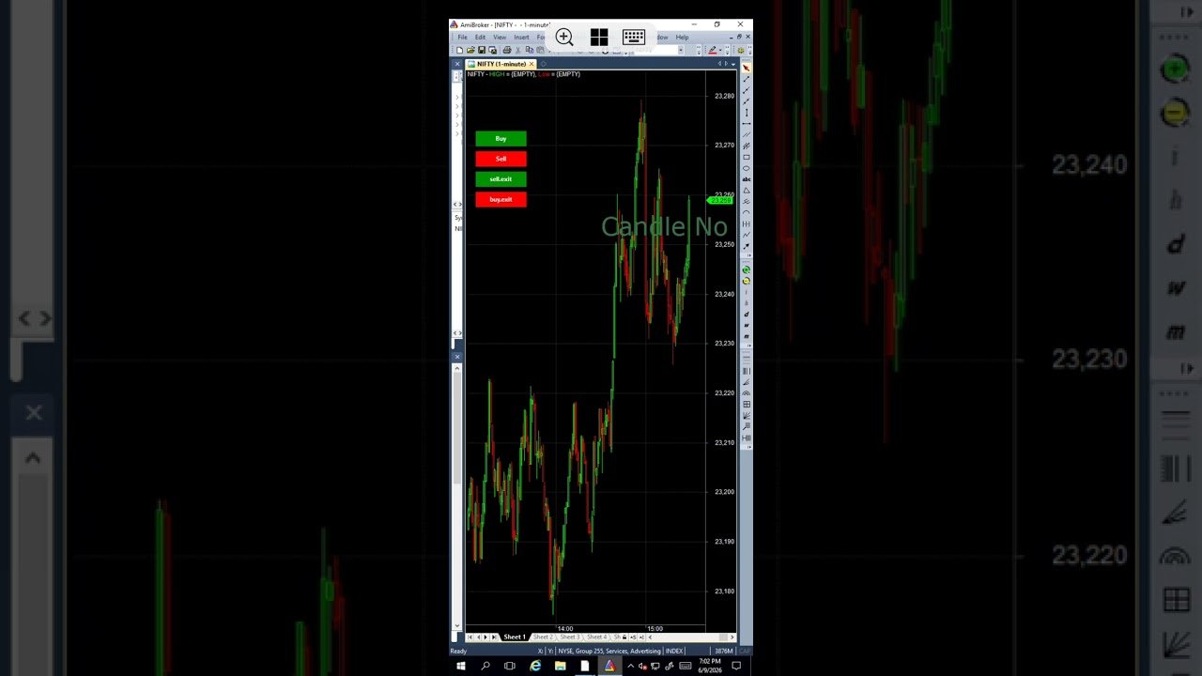Select the w weekly interval icon

pyautogui.click(x=747, y=325)
